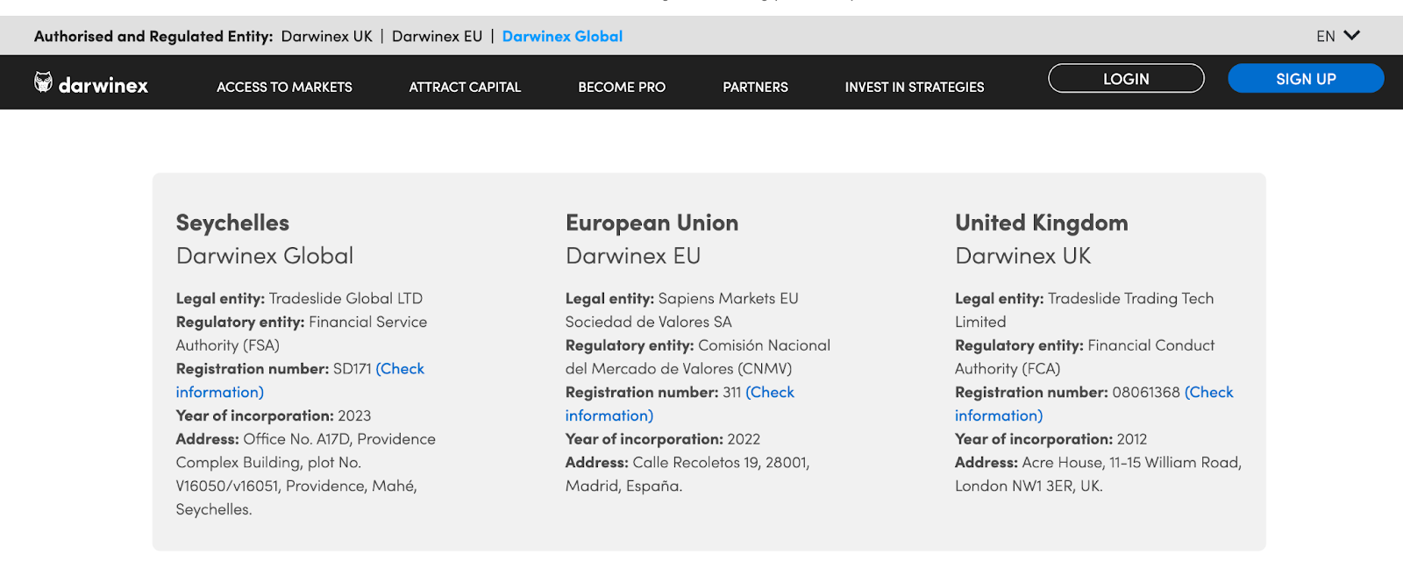The height and width of the screenshot is (575, 1403).
Task: Open the Partners menu item
Action: click(755, 87)
